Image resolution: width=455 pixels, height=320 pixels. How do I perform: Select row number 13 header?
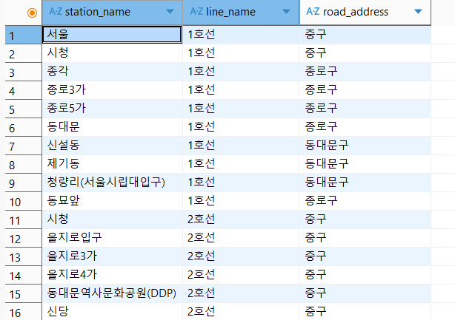23,257
